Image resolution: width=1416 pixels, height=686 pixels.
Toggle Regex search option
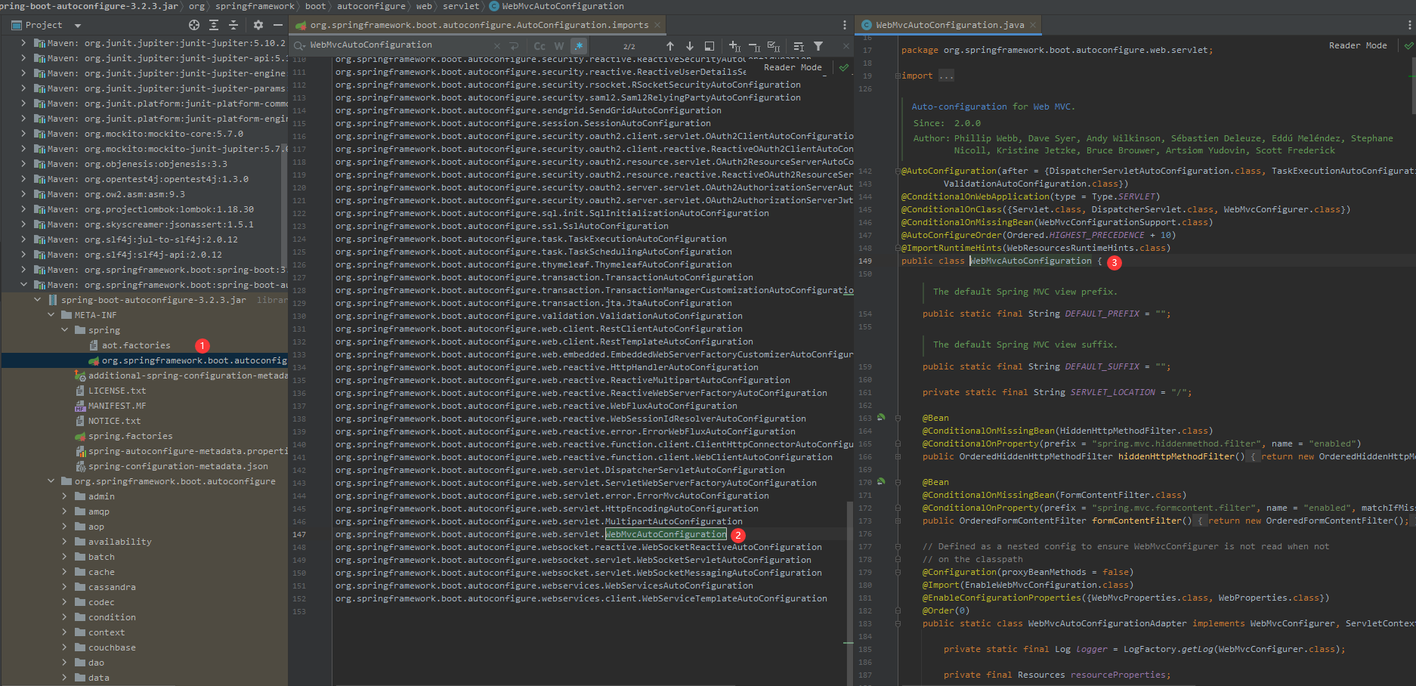pyautogui.click(x=579, y=46)
